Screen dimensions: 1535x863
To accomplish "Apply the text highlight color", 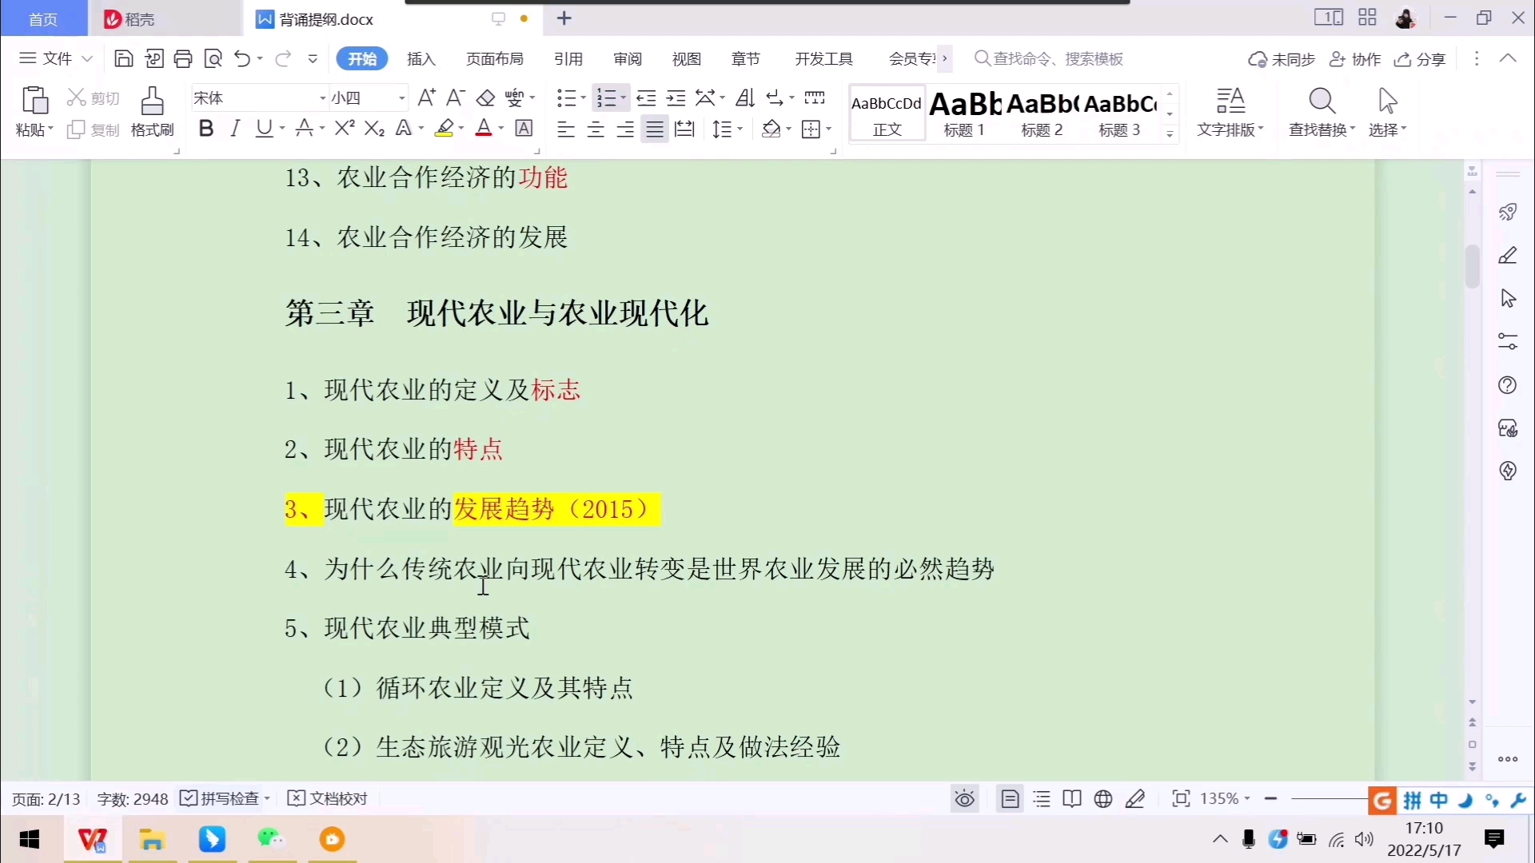I will point(444,128).
